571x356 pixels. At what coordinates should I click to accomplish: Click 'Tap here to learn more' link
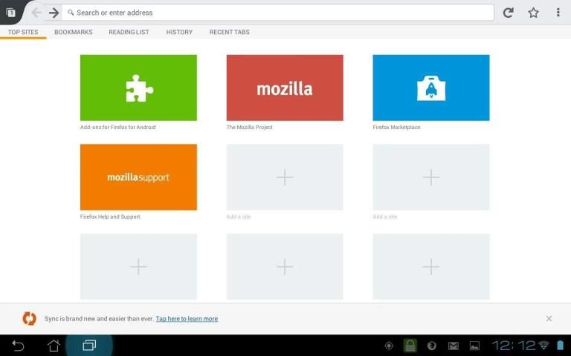click(187, 319)
